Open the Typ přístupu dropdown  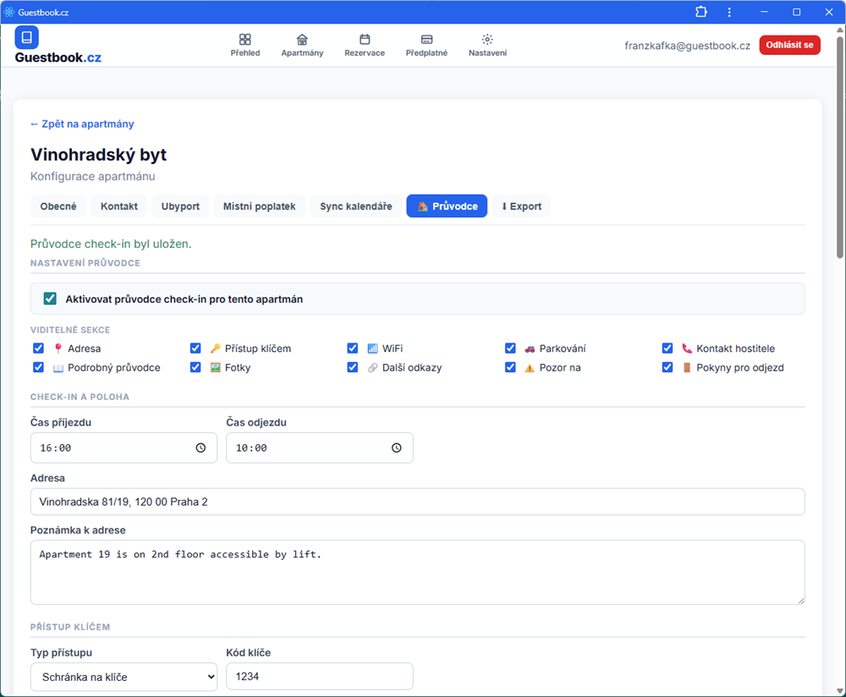124,677
